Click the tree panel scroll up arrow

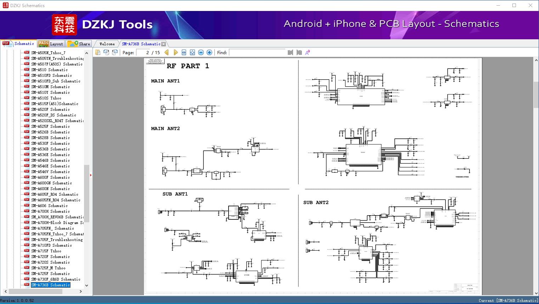click(x=86, y=53)
